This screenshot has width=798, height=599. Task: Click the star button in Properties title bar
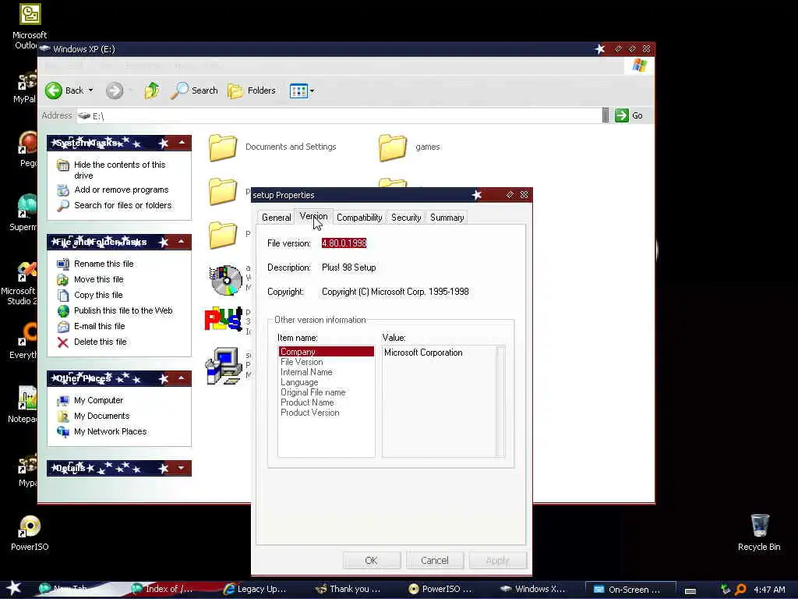point(476,194)
